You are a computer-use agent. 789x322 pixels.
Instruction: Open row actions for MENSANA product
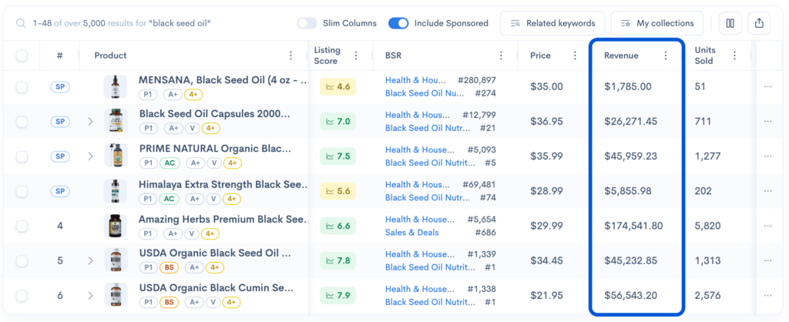(x=767, y=86)
